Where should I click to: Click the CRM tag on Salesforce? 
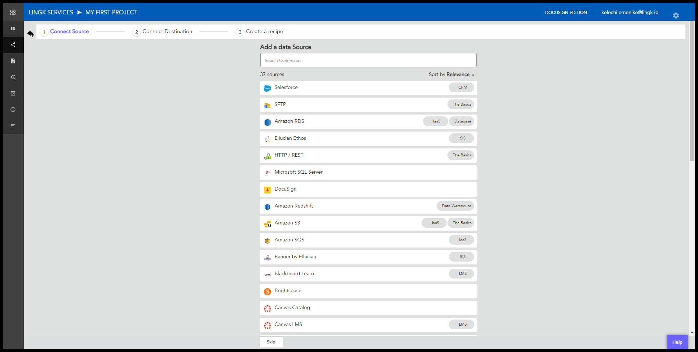(x=461, y=87)
